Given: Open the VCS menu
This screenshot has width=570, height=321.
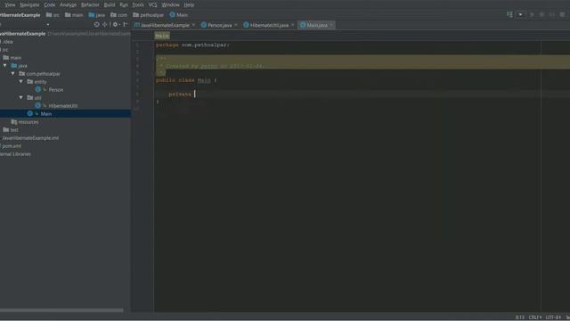Looking at the screenshot, I should (x=152, y=4).
